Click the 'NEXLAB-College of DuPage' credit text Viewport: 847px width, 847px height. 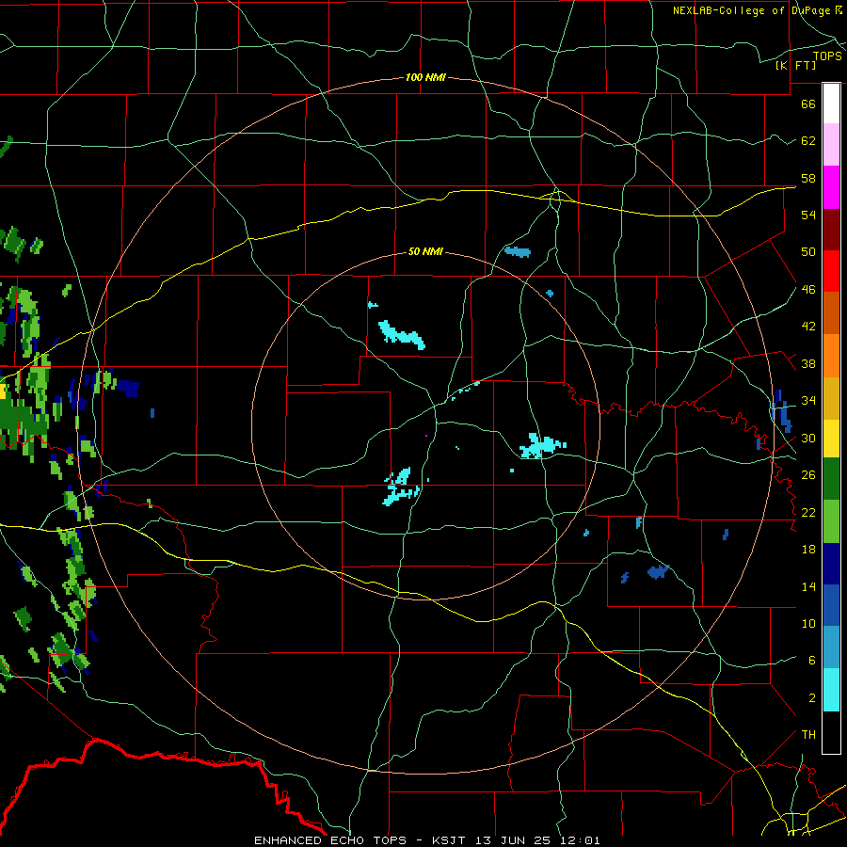(751, 10)
